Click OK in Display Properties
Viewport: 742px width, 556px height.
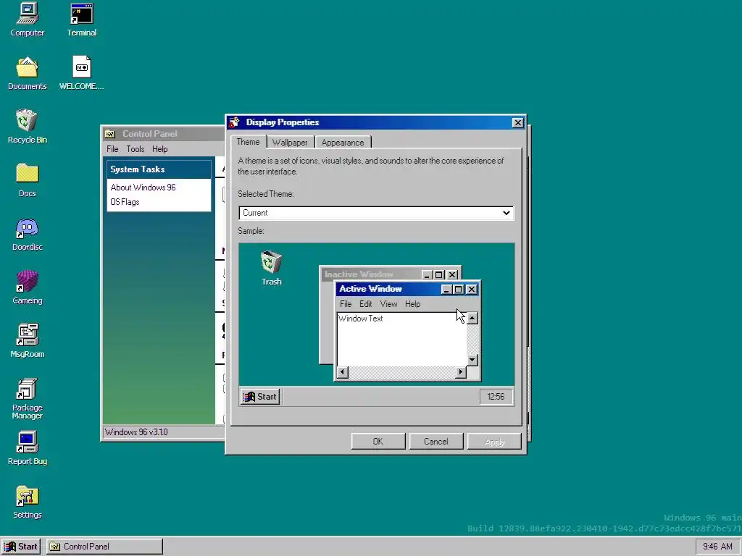[x=378, y=442]
